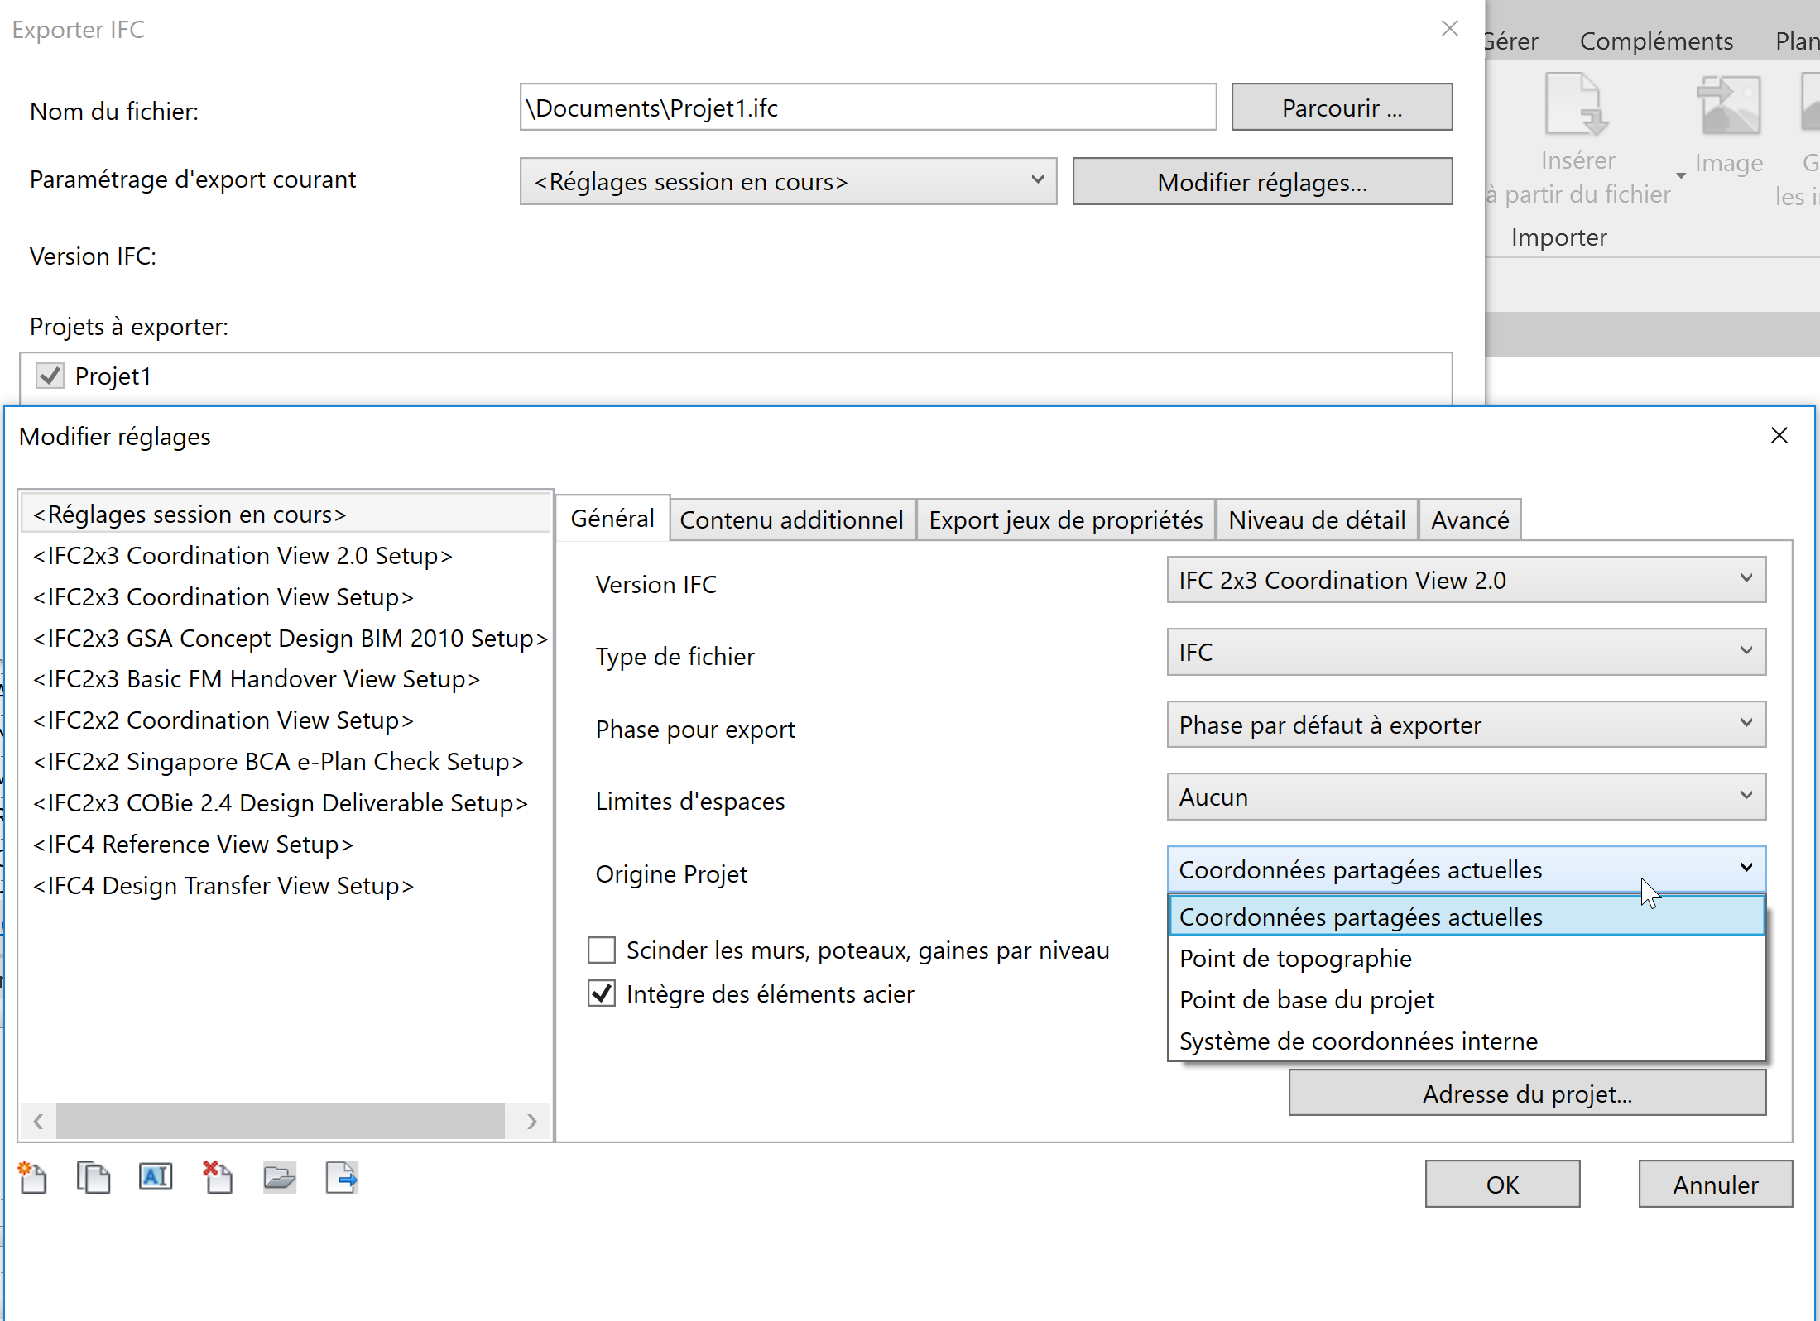
Task: Expand the Limites d'espaces dropdown
Action: point(1466,797)
